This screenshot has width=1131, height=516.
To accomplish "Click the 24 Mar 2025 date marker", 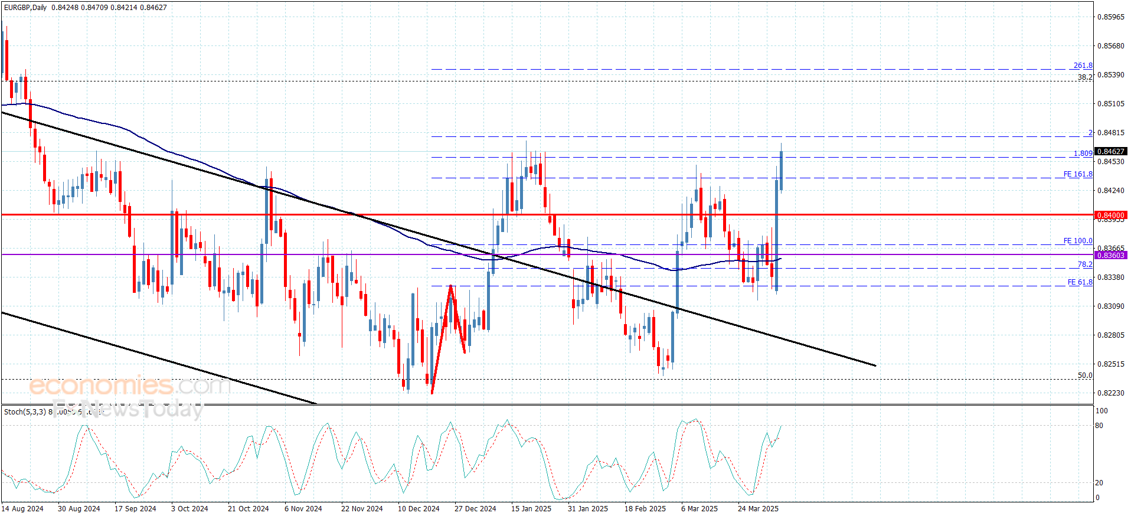I will 758,508.
